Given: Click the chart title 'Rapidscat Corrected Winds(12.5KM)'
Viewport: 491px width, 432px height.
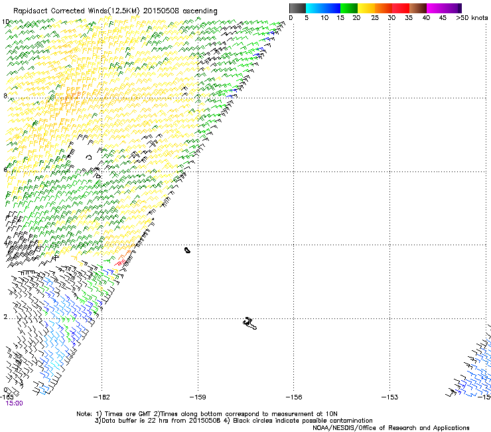Looking at the screenshot, I should 76,11.
